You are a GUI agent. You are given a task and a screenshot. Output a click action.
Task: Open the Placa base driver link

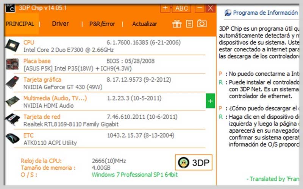tap(37, 61)
